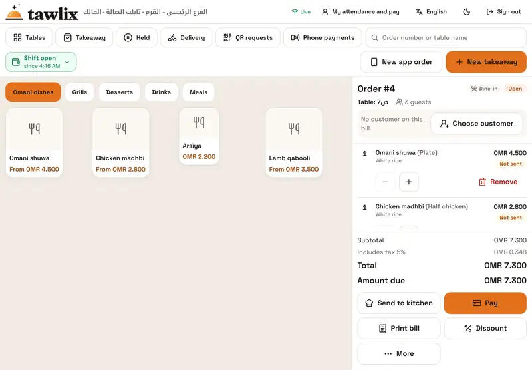Click the orange Pay button
This screenshot has width=532, height=370.
pyautogui.click(x=485, y=303)
